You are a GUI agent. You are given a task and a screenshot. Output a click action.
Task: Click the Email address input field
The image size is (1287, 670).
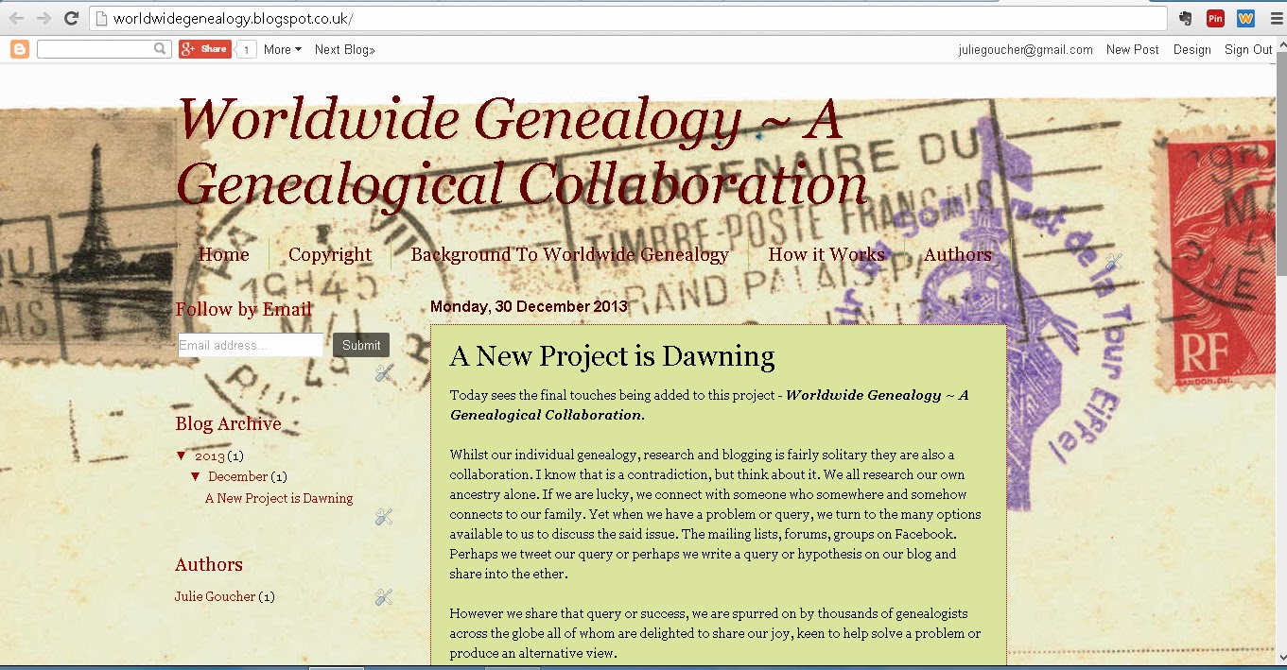tap(251, 345)
